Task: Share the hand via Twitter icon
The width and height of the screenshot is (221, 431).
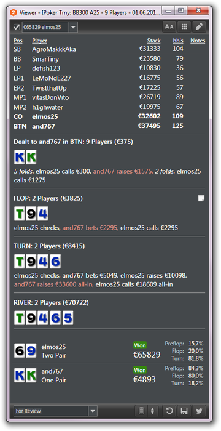Action: [199, 411]
